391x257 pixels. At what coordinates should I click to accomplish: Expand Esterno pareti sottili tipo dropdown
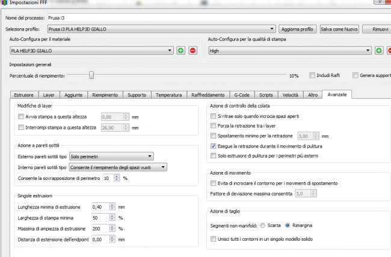click(111, 156)
